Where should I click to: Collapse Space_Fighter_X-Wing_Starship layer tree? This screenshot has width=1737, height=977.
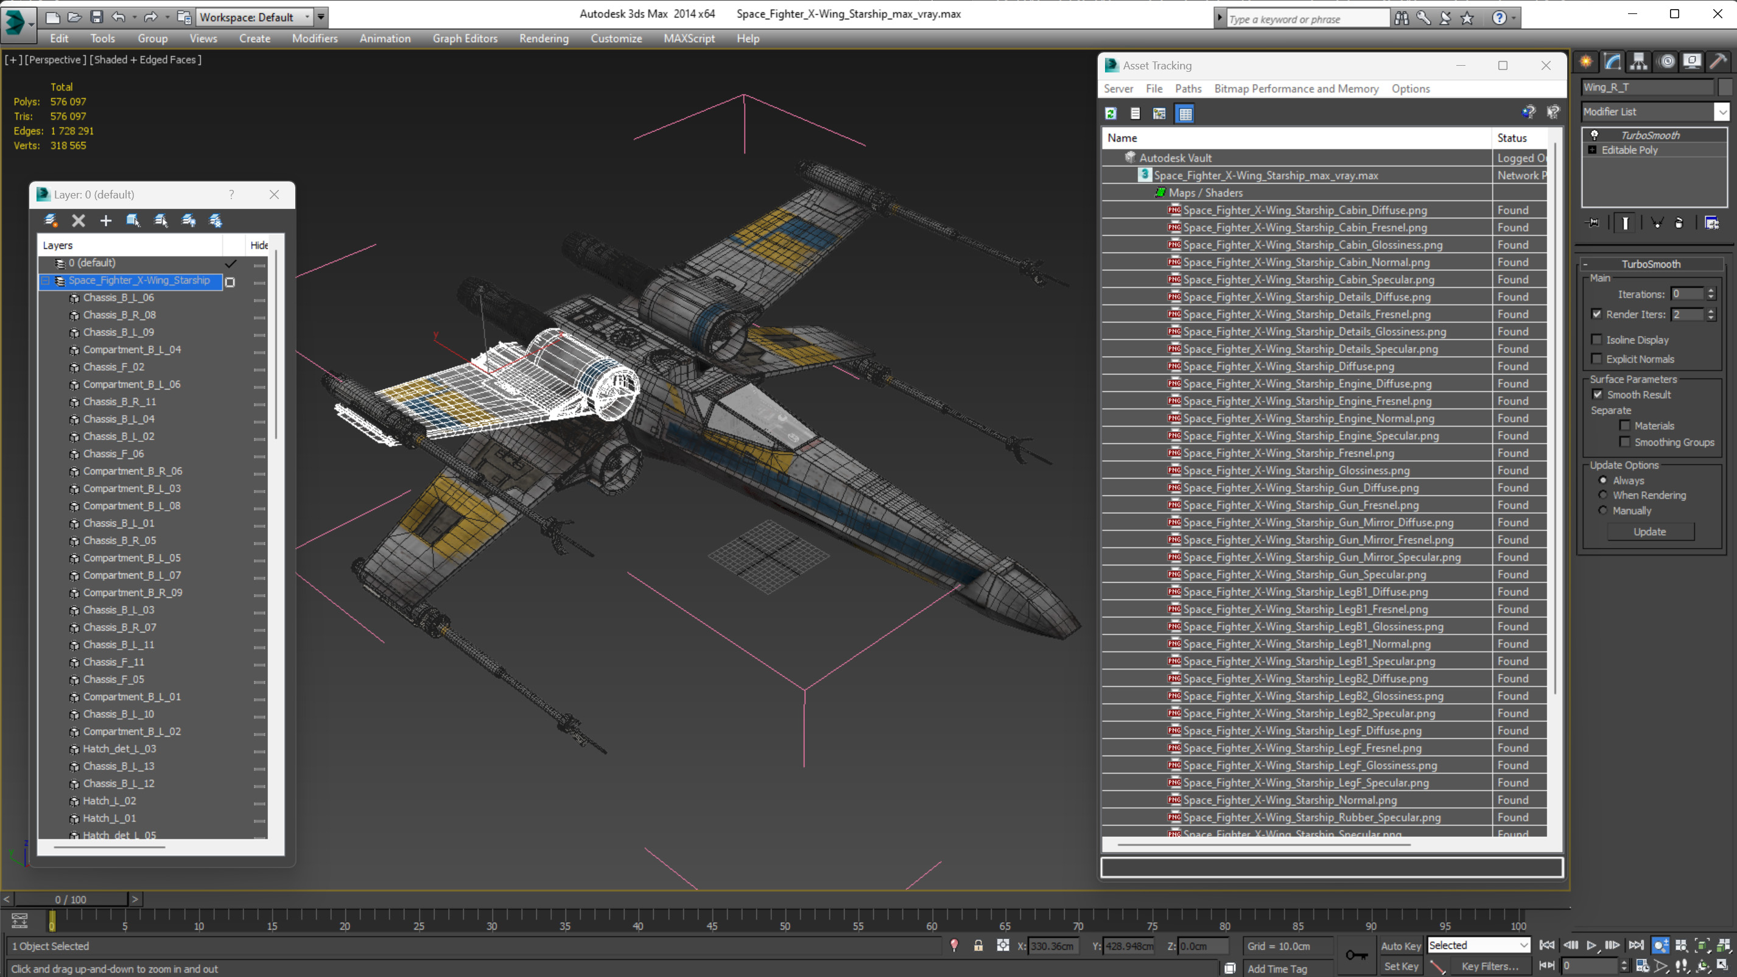coord(46,281)
